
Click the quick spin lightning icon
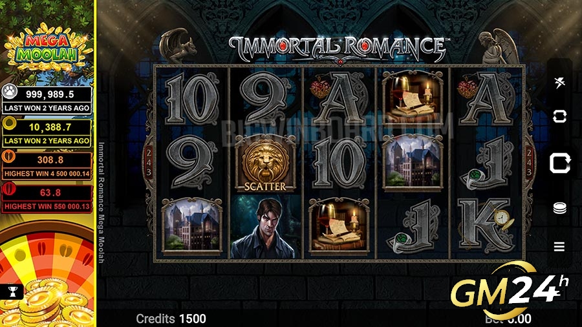559,82
